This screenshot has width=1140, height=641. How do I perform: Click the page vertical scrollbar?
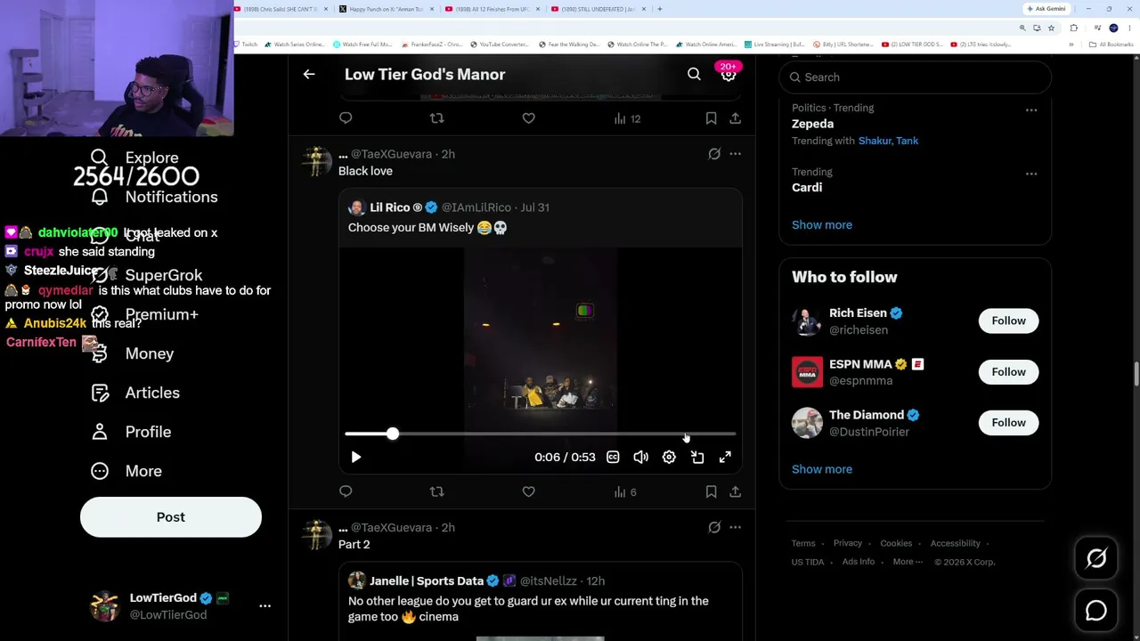tap(1136, 374)
